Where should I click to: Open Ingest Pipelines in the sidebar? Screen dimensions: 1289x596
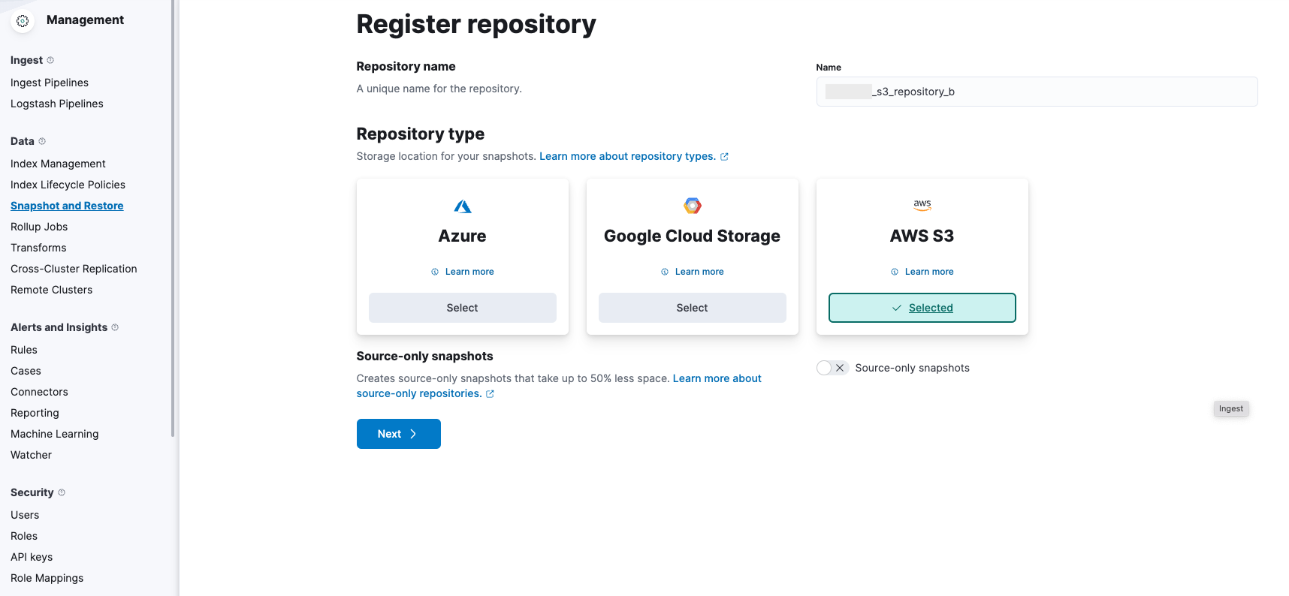50,83
